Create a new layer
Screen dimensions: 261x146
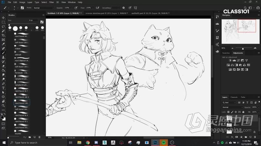(250, 137)
